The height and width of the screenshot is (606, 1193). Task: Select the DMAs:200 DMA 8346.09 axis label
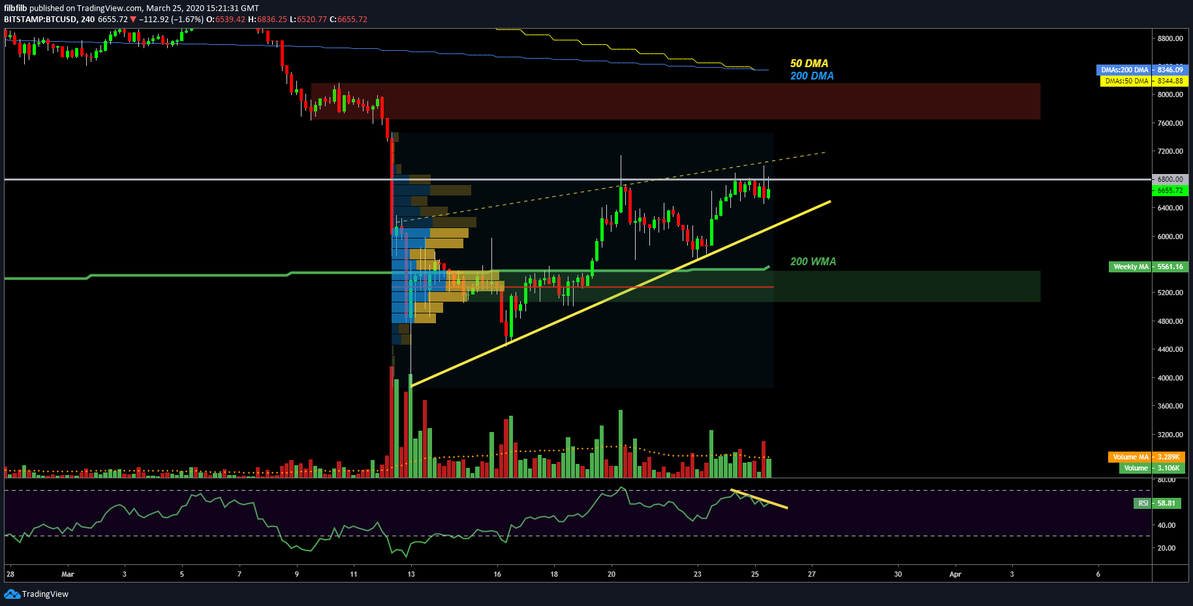click(1142, 70)
